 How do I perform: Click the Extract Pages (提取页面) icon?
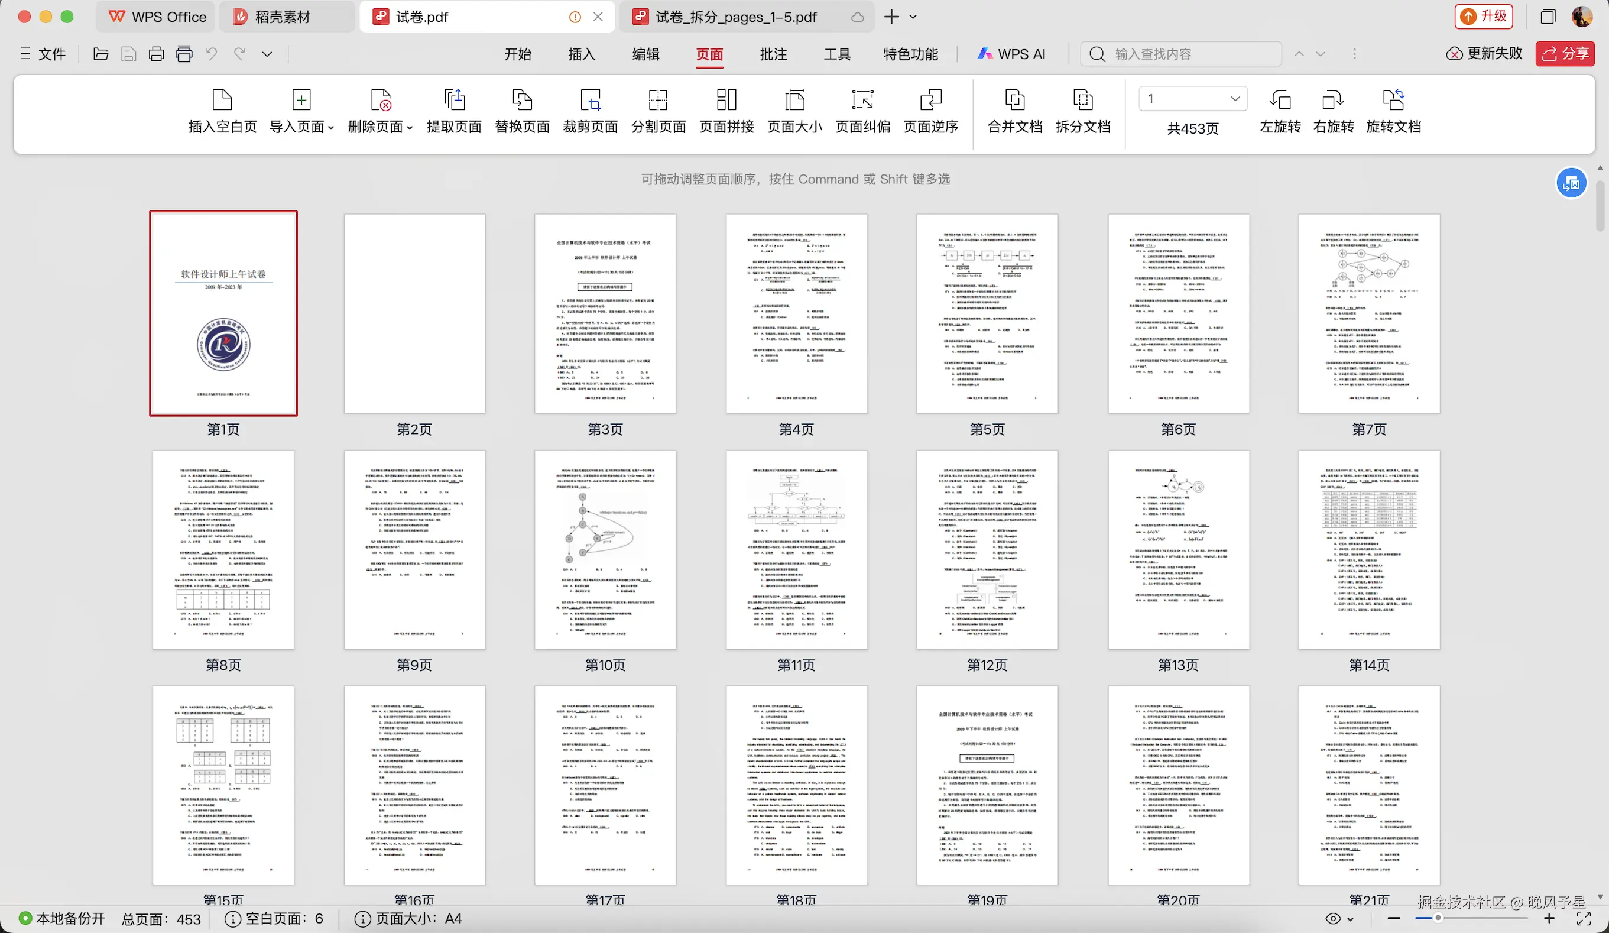pos(454,101)
